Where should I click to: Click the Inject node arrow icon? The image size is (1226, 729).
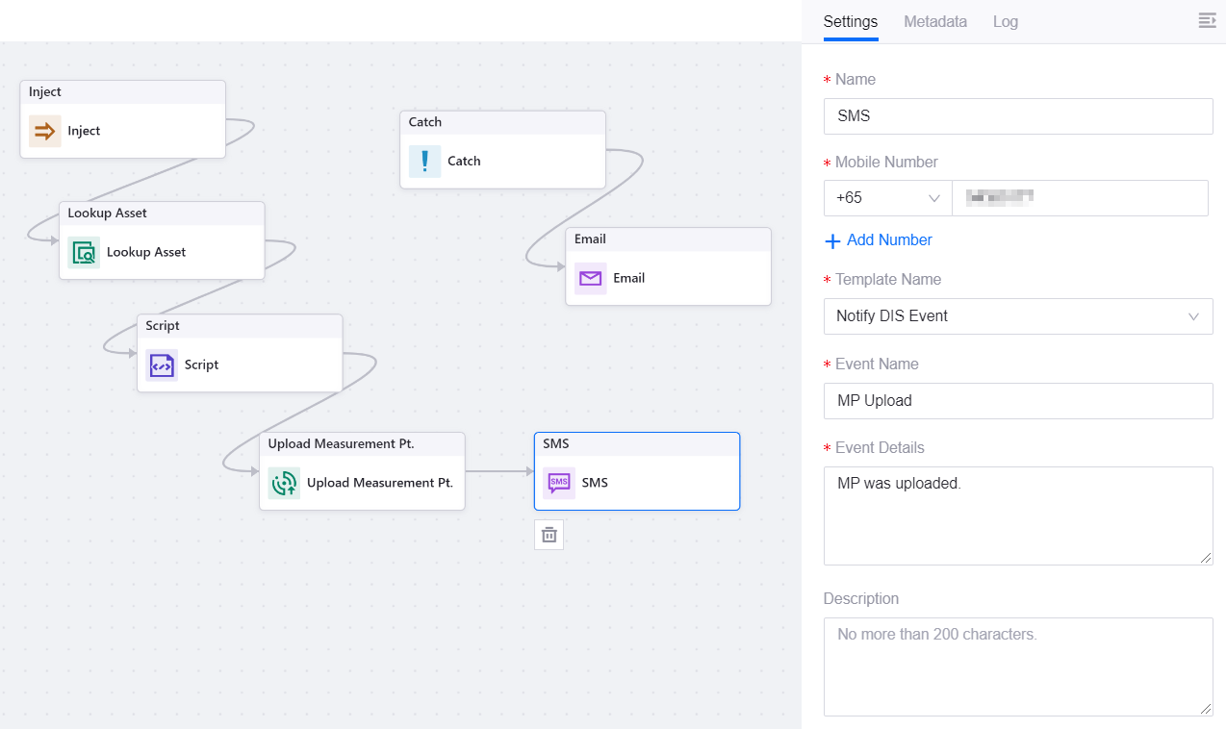[x=45, y=131]
